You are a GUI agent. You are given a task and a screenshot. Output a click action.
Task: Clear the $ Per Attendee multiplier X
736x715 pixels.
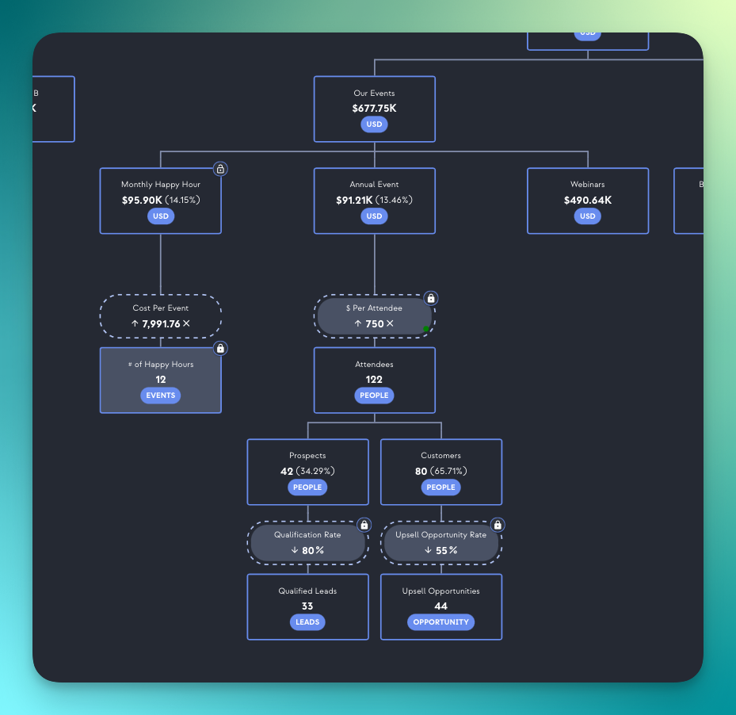coord(390,323)
